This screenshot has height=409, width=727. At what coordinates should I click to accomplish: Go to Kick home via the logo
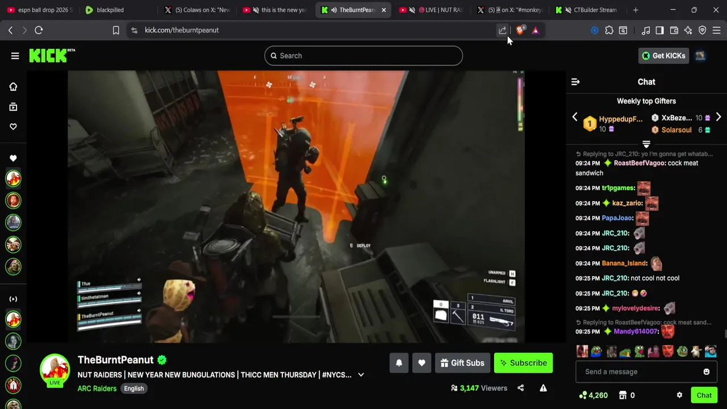[x=52, y=55]
